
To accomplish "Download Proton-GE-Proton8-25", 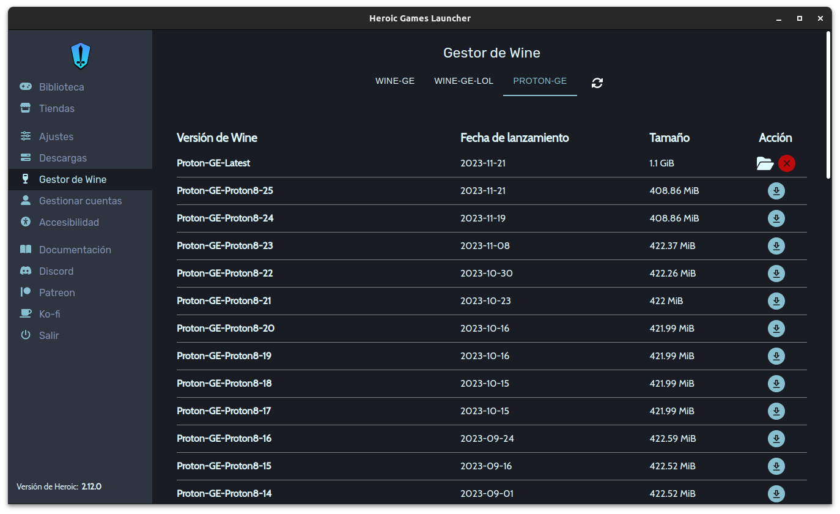I will click(776, 191).
